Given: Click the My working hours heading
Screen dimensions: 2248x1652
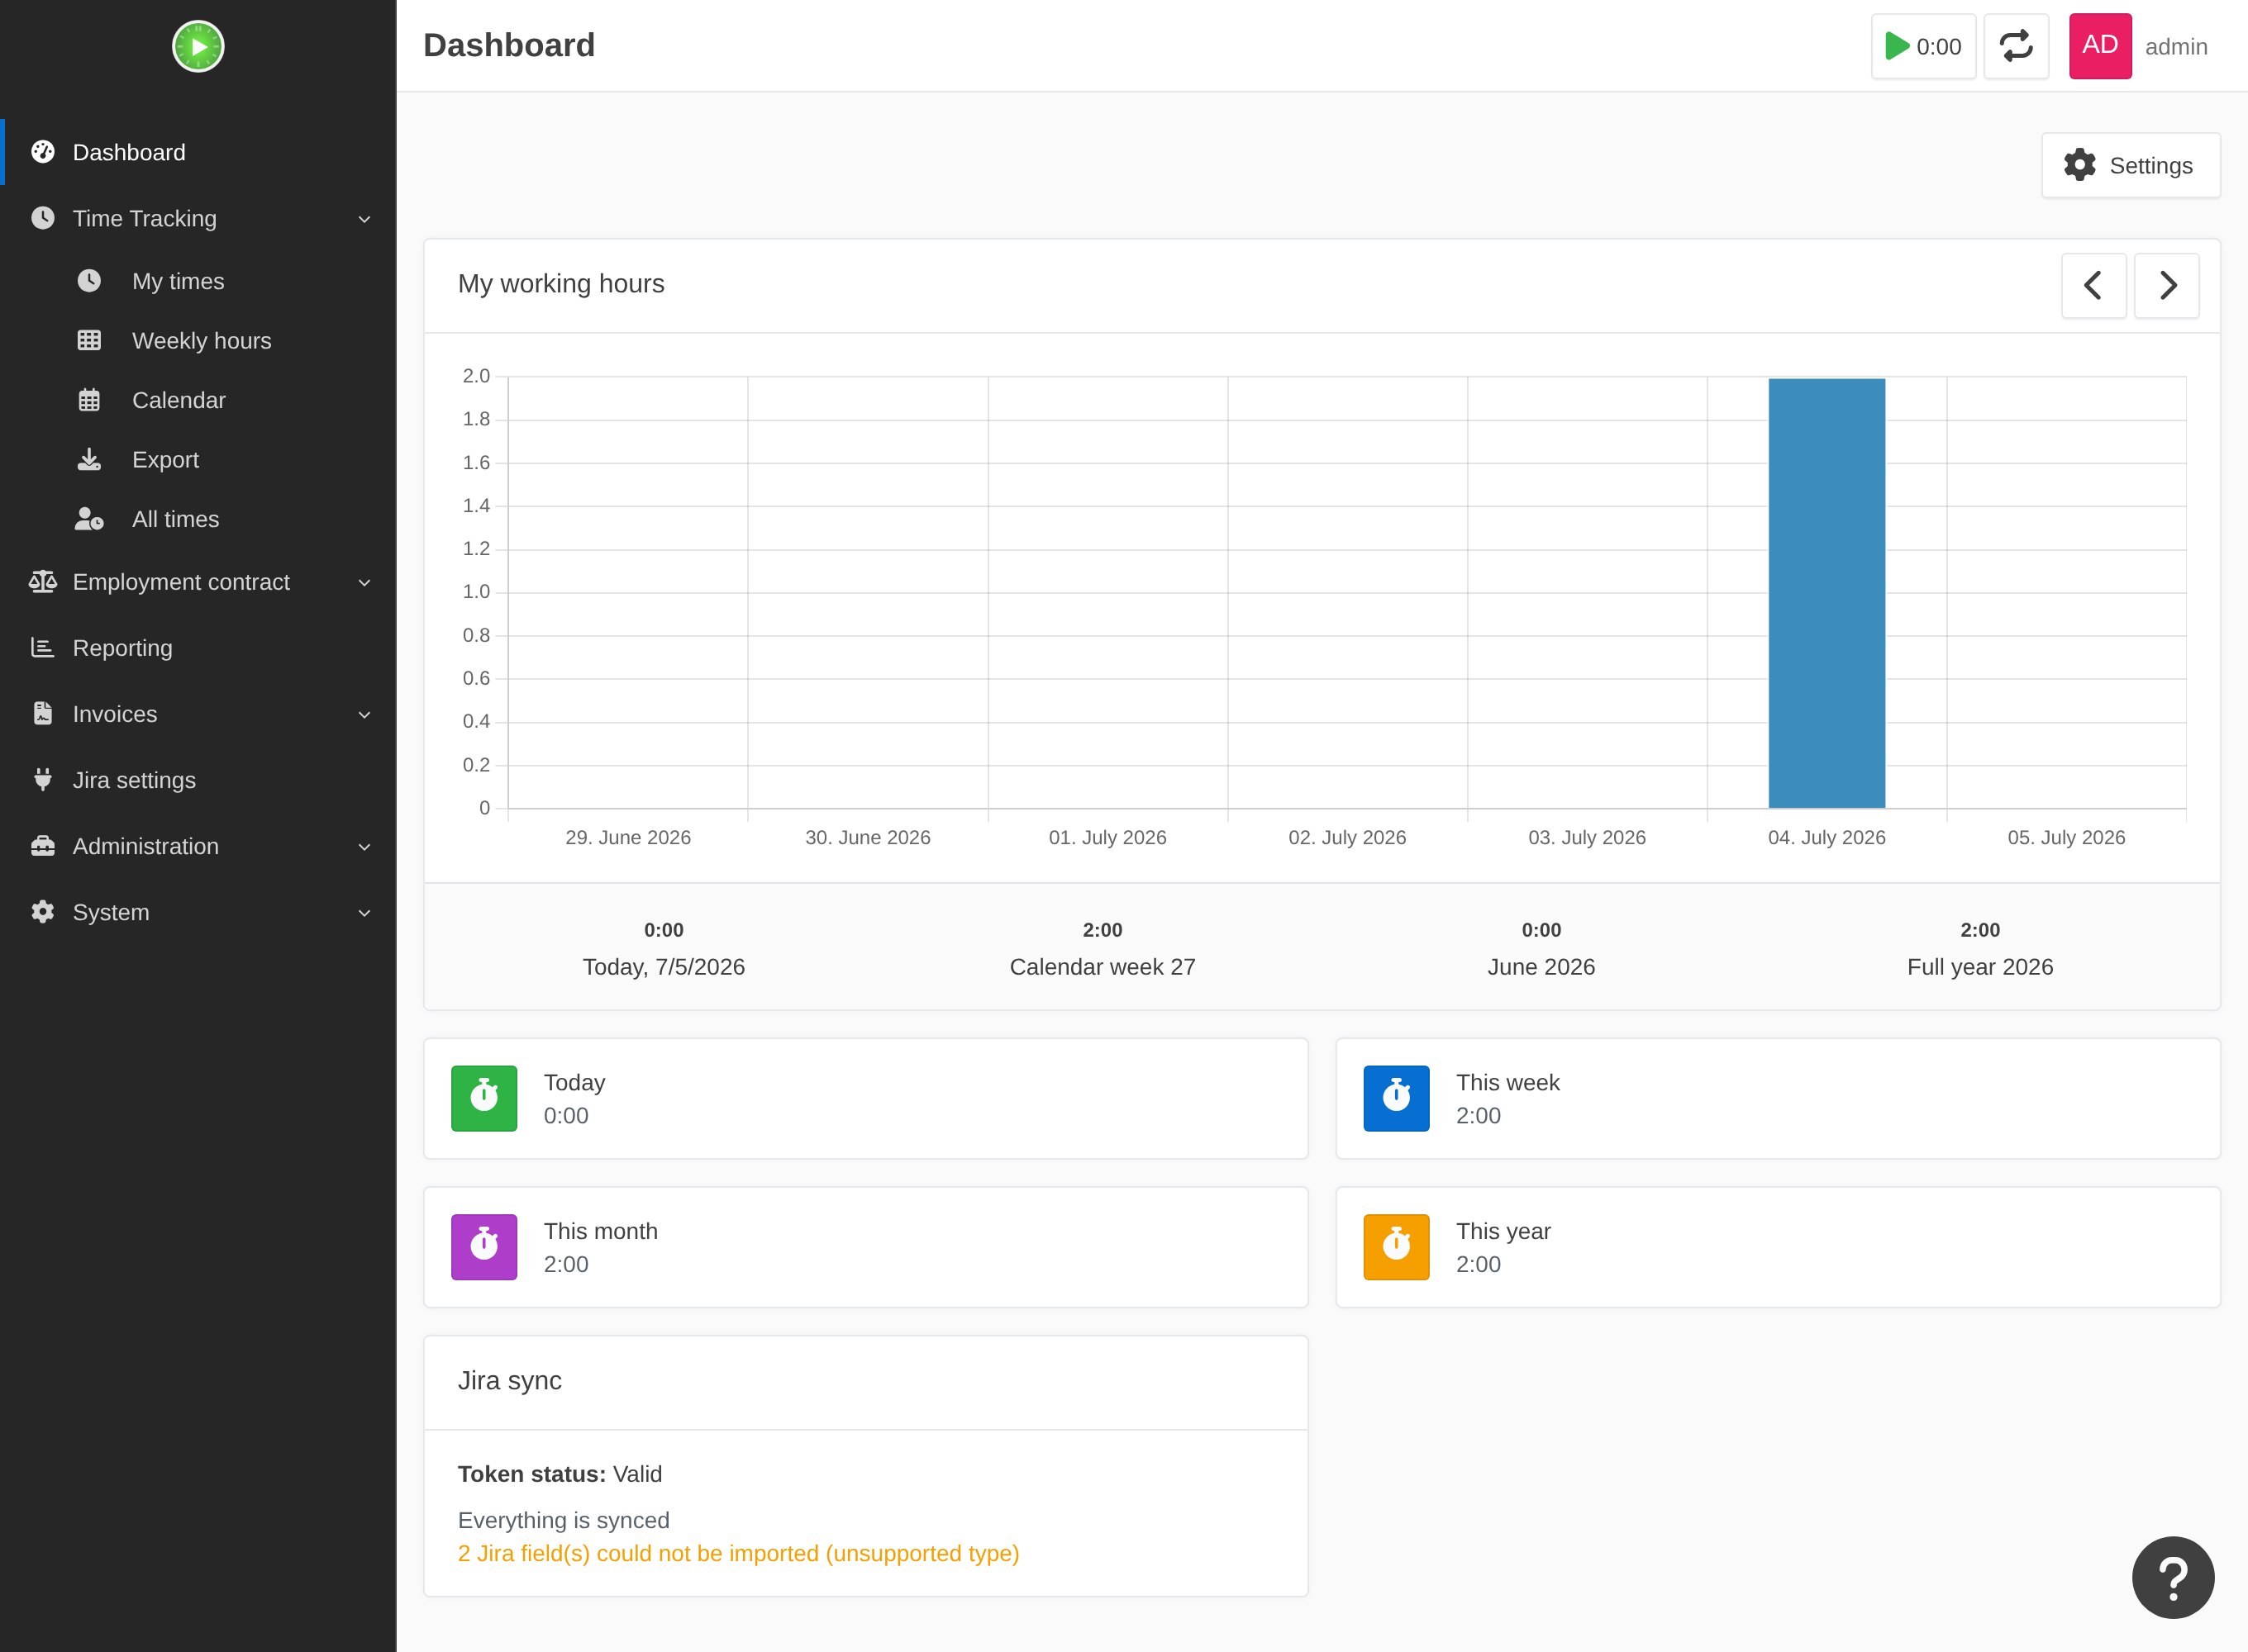Looking at the screenshot, I should tap(560, 283).
